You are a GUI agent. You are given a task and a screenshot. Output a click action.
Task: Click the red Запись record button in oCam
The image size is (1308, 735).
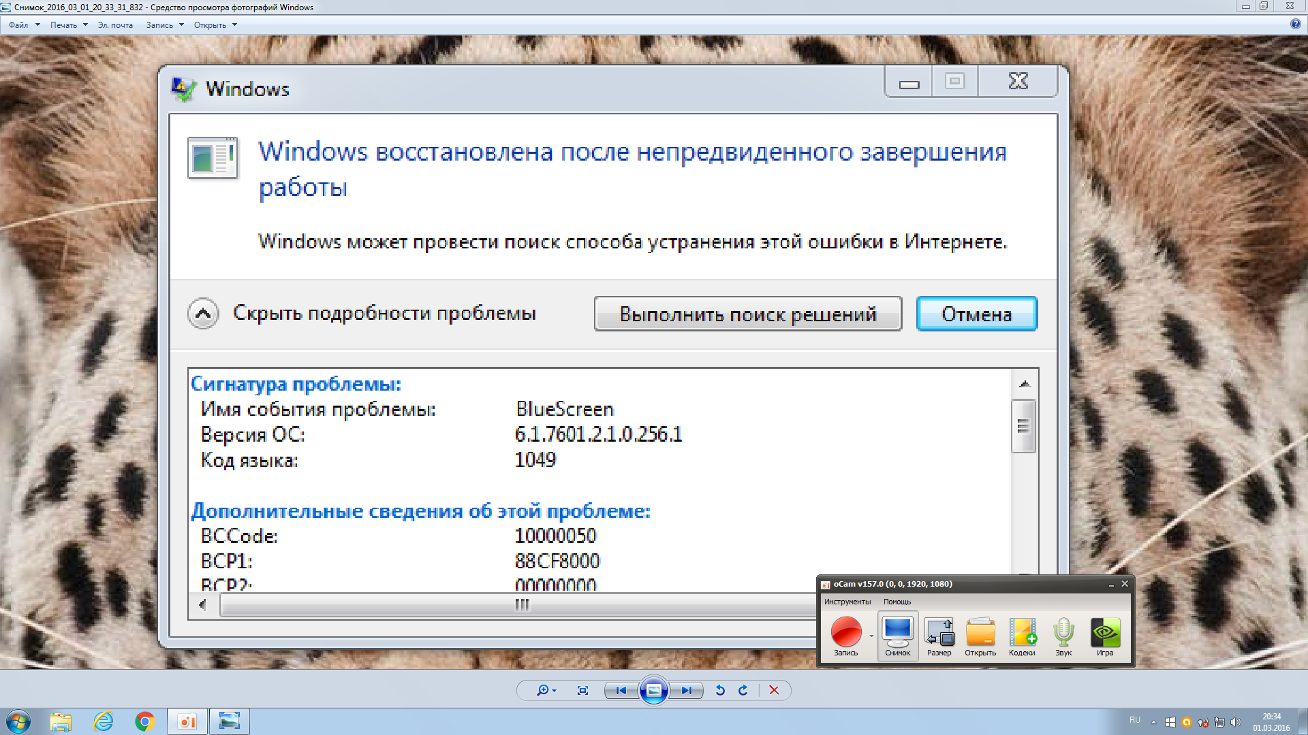pyautogui.click(x=846, y=636)
